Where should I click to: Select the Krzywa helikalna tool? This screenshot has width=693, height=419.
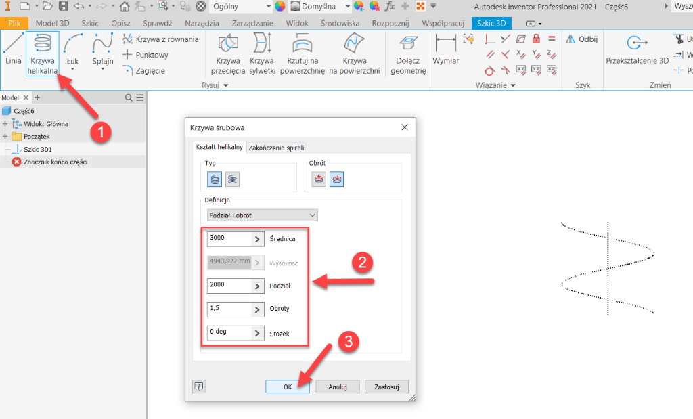pos(43,53)
